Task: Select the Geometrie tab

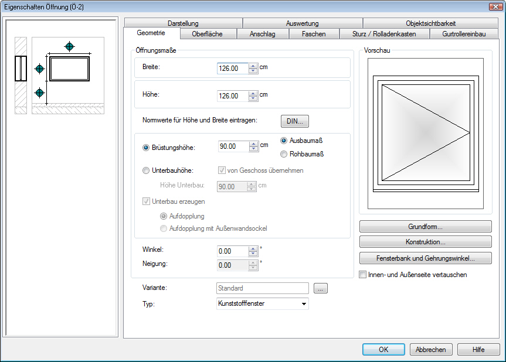Action: pyautogui.click(x=151, y=33)
